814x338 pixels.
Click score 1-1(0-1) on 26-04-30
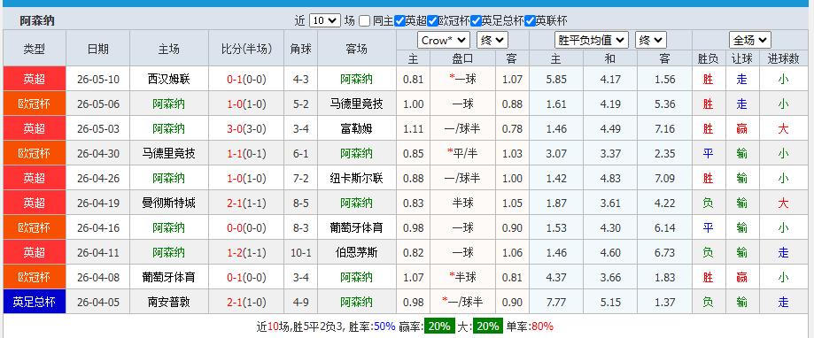(x=246, y=153)
